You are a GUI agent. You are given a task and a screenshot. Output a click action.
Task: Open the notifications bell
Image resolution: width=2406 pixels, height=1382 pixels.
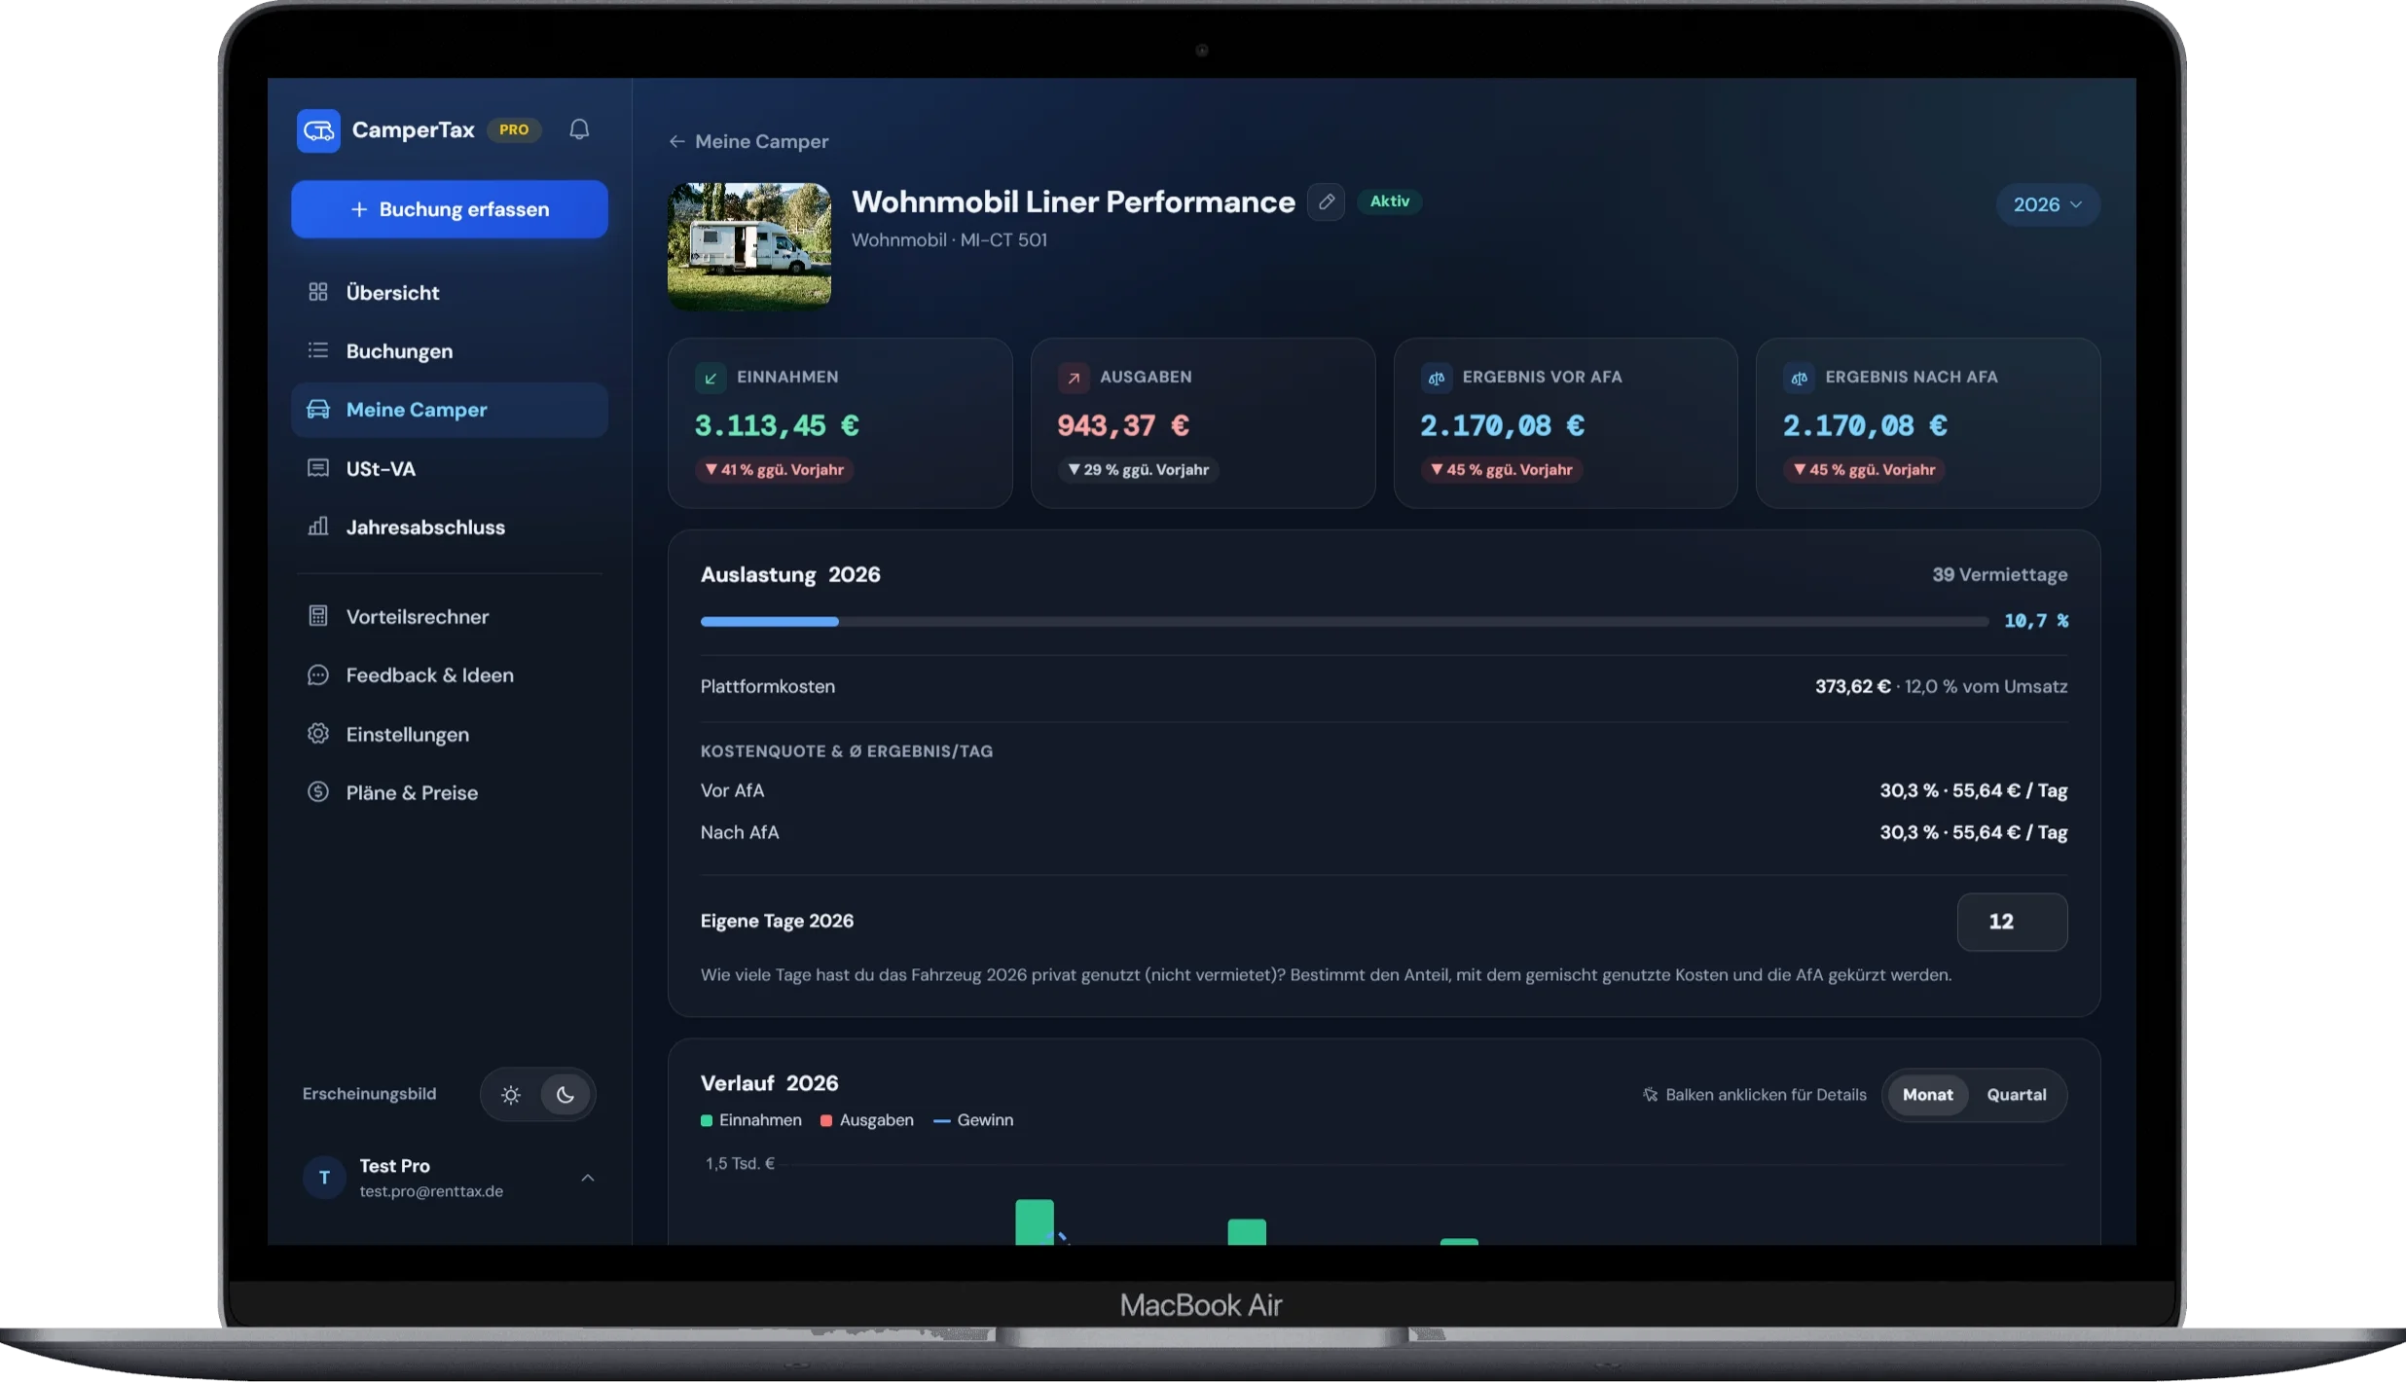coord(579,129)
